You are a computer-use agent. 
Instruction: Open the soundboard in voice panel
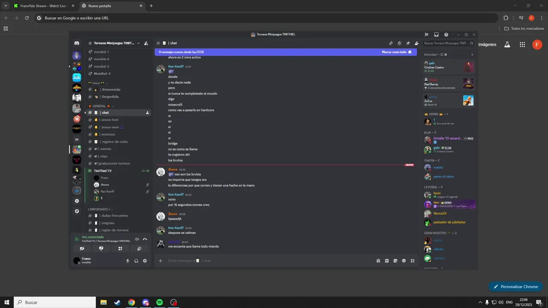point(139,248)
